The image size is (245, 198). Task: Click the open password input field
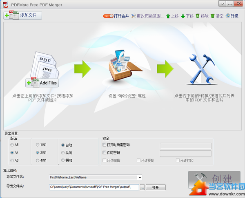[186, 146]
